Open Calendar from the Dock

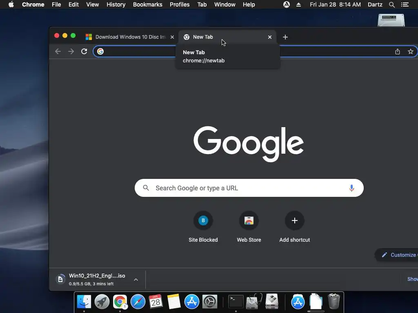pyautogui.click(x=156, y=302)
